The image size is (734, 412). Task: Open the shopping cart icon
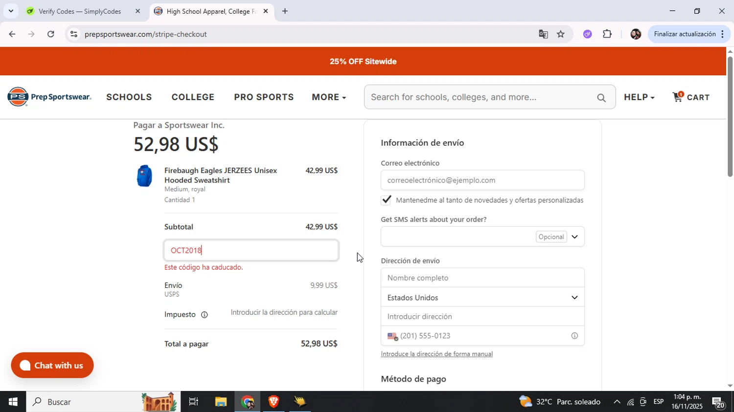tap(678, 96)
